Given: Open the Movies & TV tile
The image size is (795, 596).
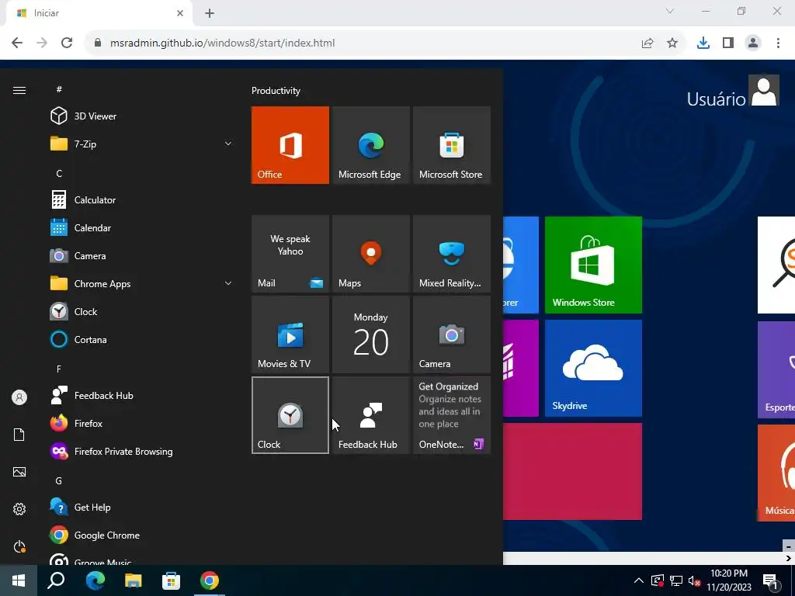Looking at the screenshot, I should [x=290, y=334].
